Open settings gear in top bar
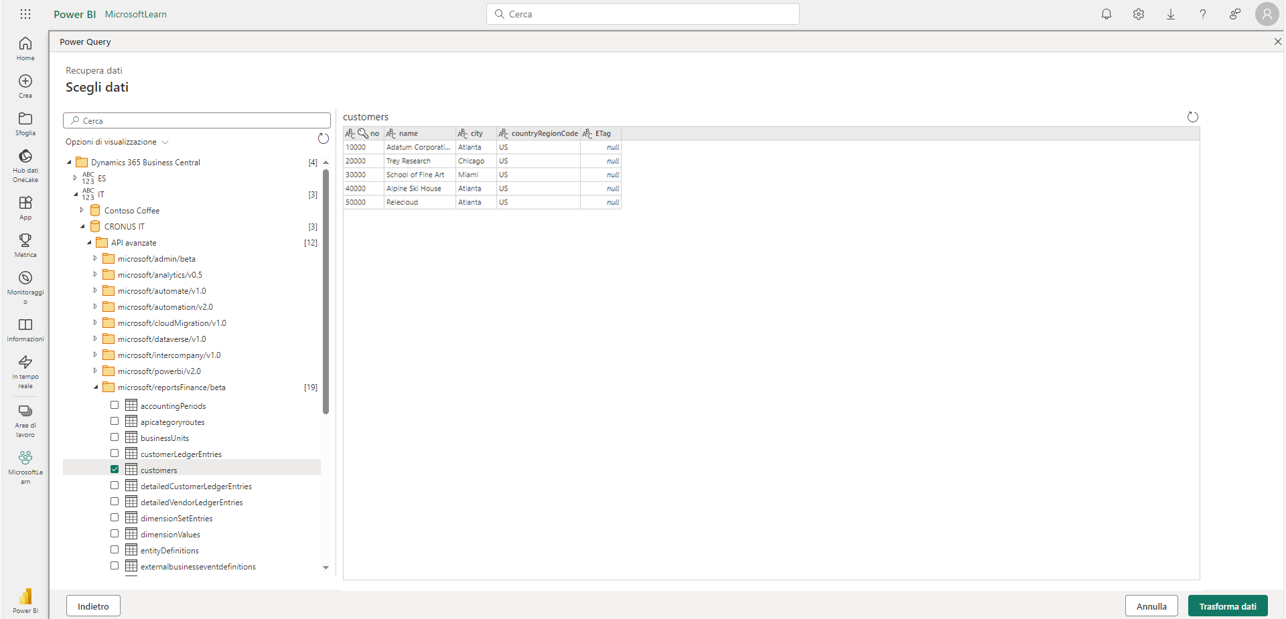Viewport: 1286px width, 619px height. coord(1139,14)
